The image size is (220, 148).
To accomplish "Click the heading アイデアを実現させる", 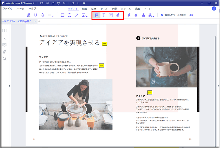I will pos(70,43).
